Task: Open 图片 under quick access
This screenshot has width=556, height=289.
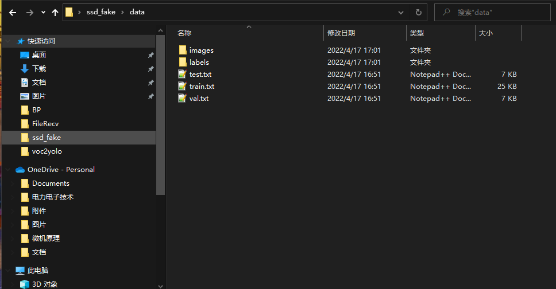Action: (x=39, y=96)
